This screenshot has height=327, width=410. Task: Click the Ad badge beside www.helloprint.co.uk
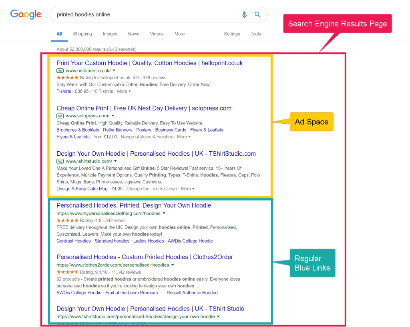(60, 71)
